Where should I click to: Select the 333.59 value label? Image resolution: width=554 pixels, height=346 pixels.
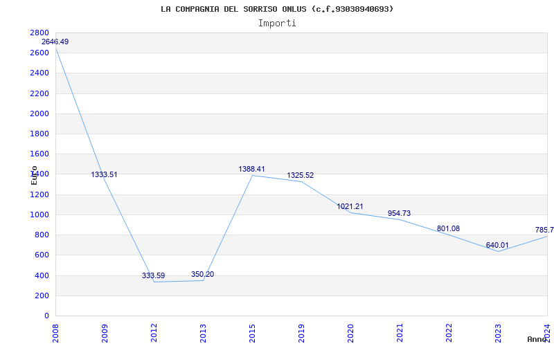[x=153, y=275]
